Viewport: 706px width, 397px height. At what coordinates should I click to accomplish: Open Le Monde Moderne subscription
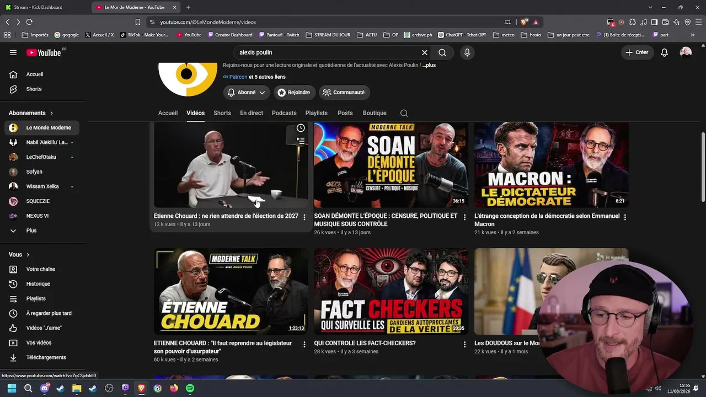pos(42,128)
